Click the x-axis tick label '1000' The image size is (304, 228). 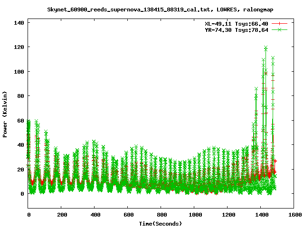[195, 215]
